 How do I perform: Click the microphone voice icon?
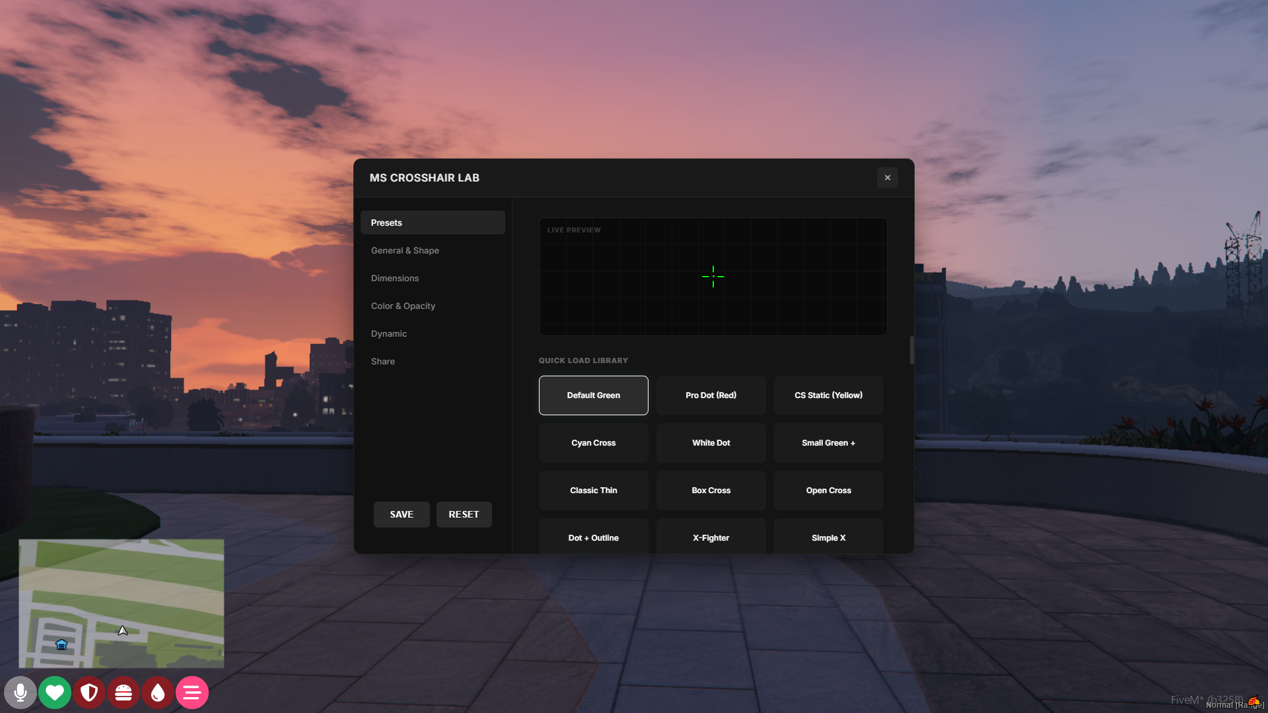click(x=20, y=693)
